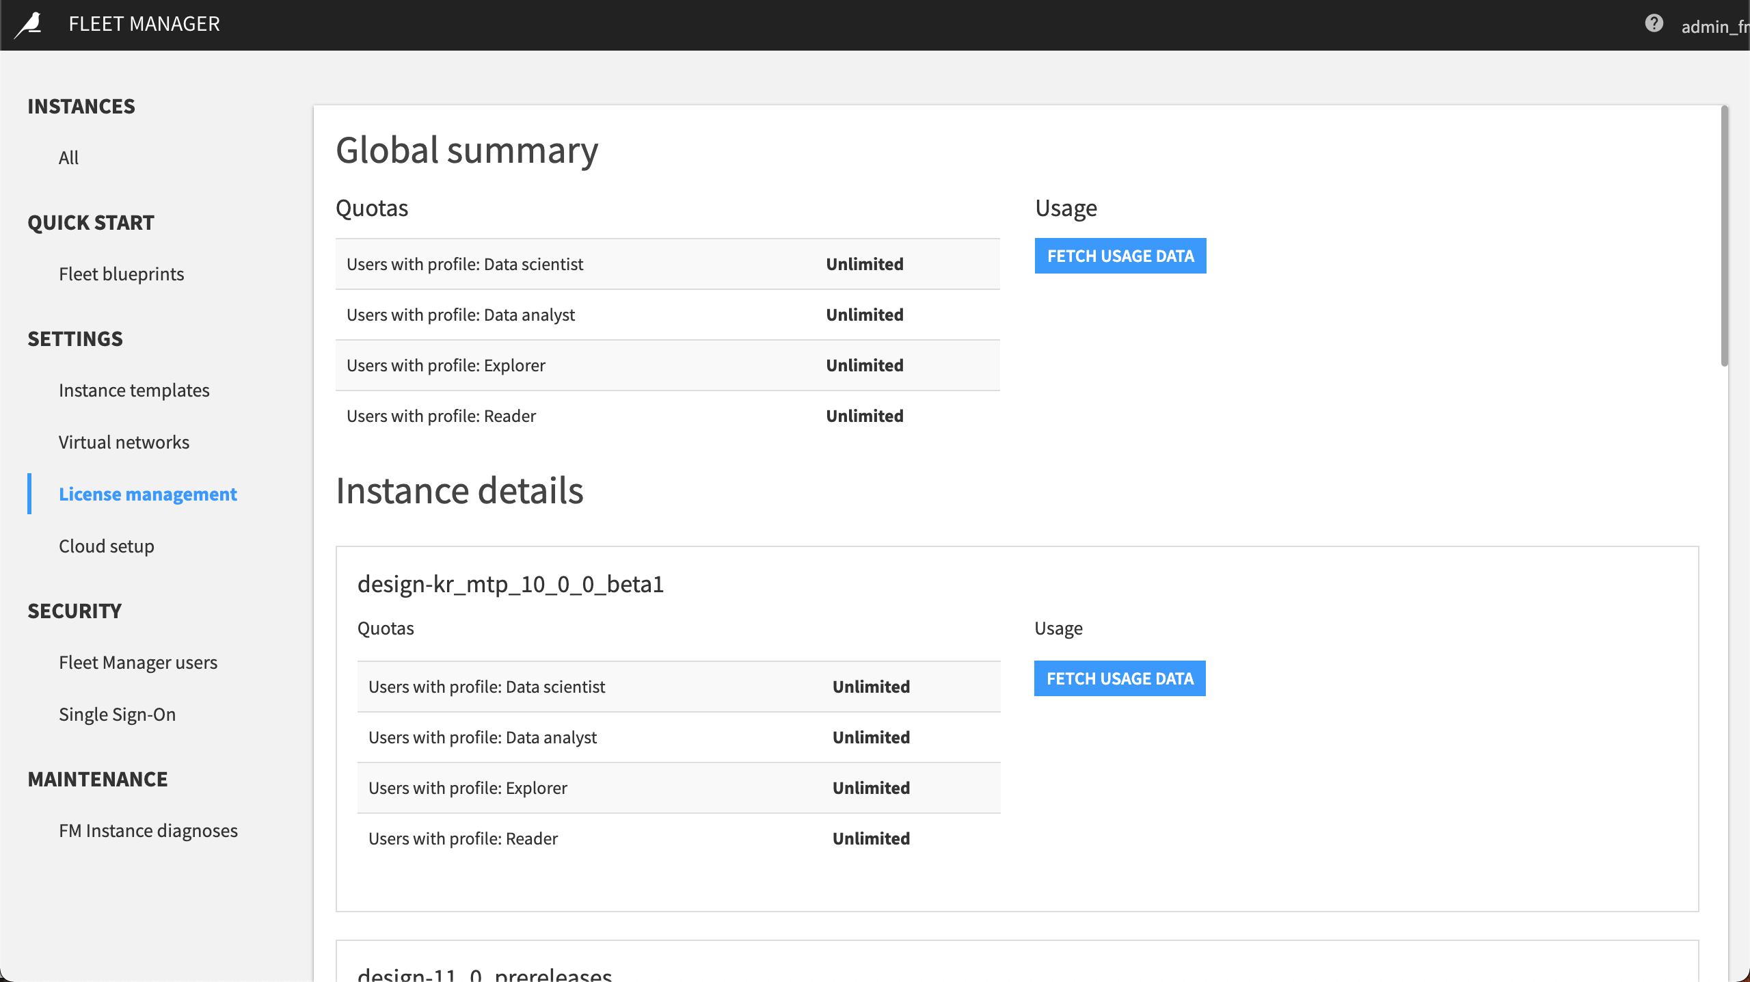The width and height of the screenshot is (1750, 982).
Task: Click the Settings section header
Action: [75, 338]
